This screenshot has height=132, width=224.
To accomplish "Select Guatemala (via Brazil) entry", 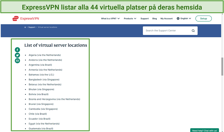I will 41,129.
